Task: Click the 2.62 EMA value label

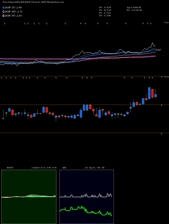Action: [158, 50]
